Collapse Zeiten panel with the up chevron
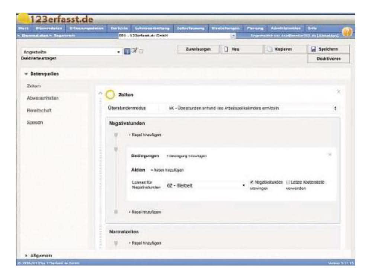Image resolution: width=372 pixels, height=279 pixels. tap(100, 93)
